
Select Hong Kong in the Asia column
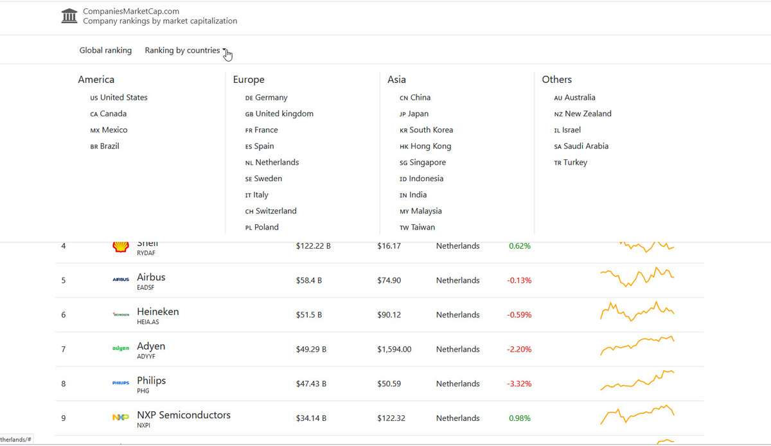pos(425,146)
